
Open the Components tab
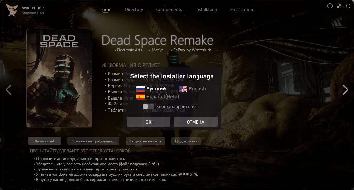pyautogui.click(x=169, y=9)
